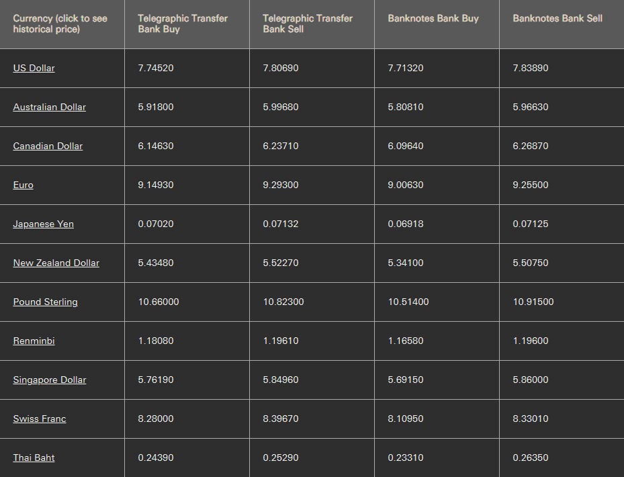
Task: Click the Thai Baht link
Action: click(x=34, y=458)
